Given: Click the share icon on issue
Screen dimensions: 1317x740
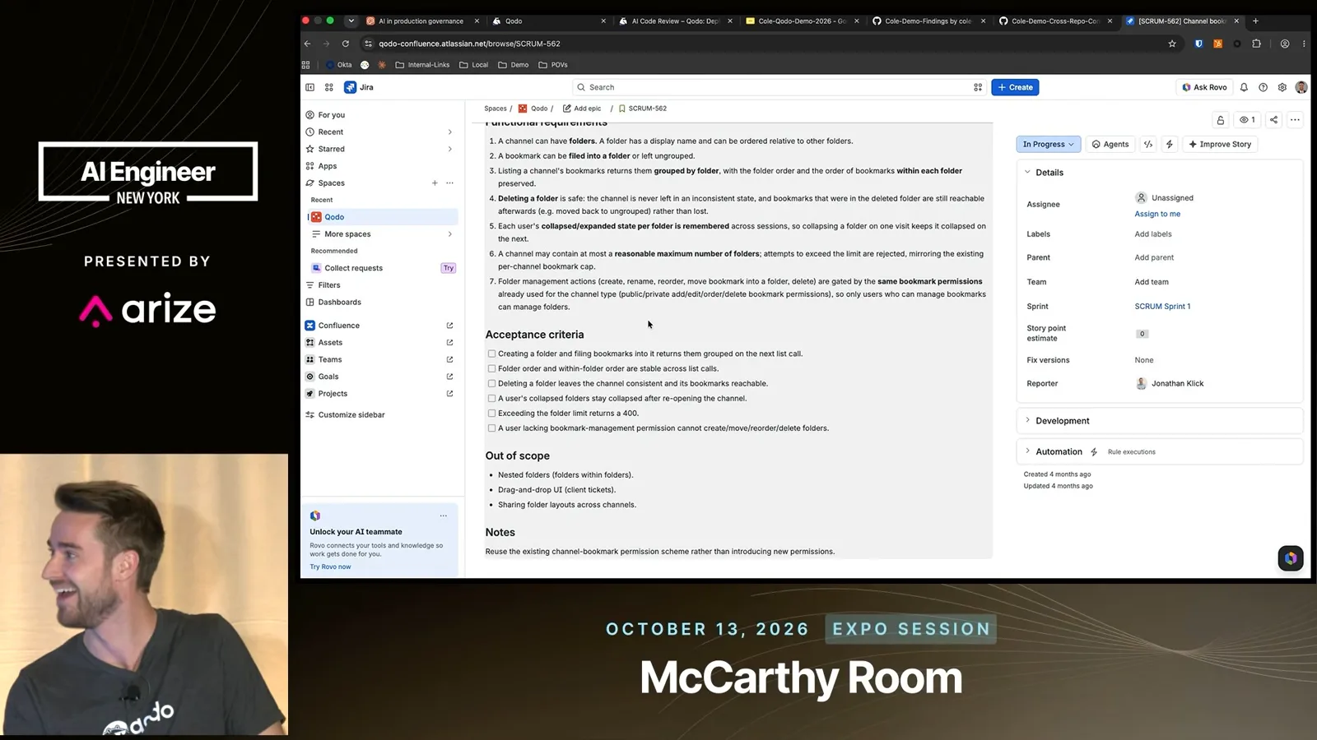Looking at the screenshot, I should (1273, 120).
